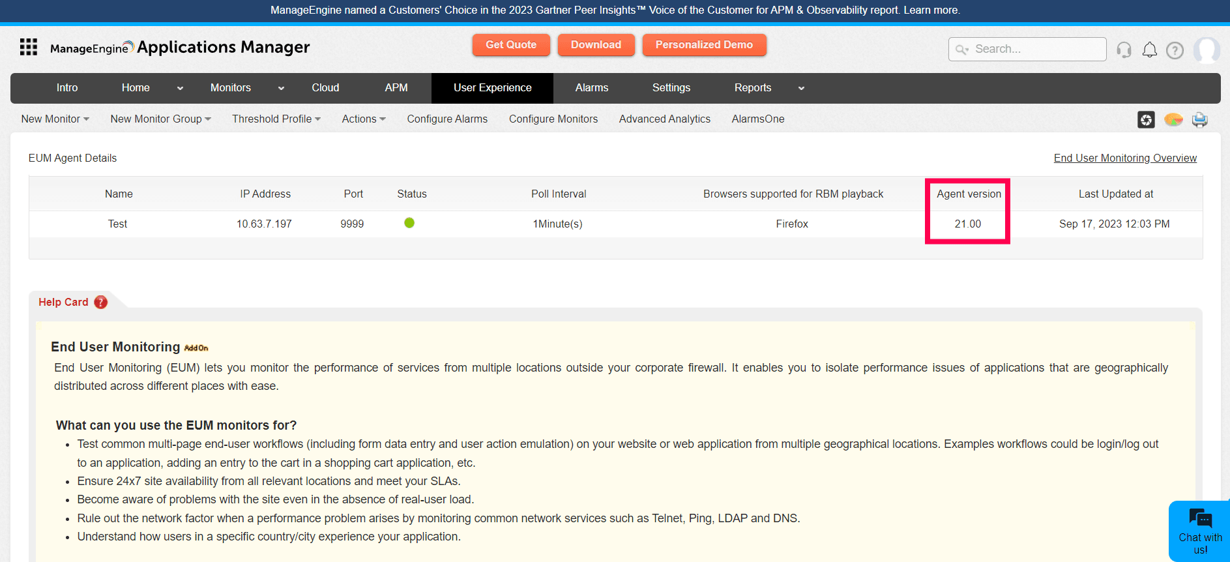
Task: Click the "Poll Interval" column header
Action: coord(559,194)
